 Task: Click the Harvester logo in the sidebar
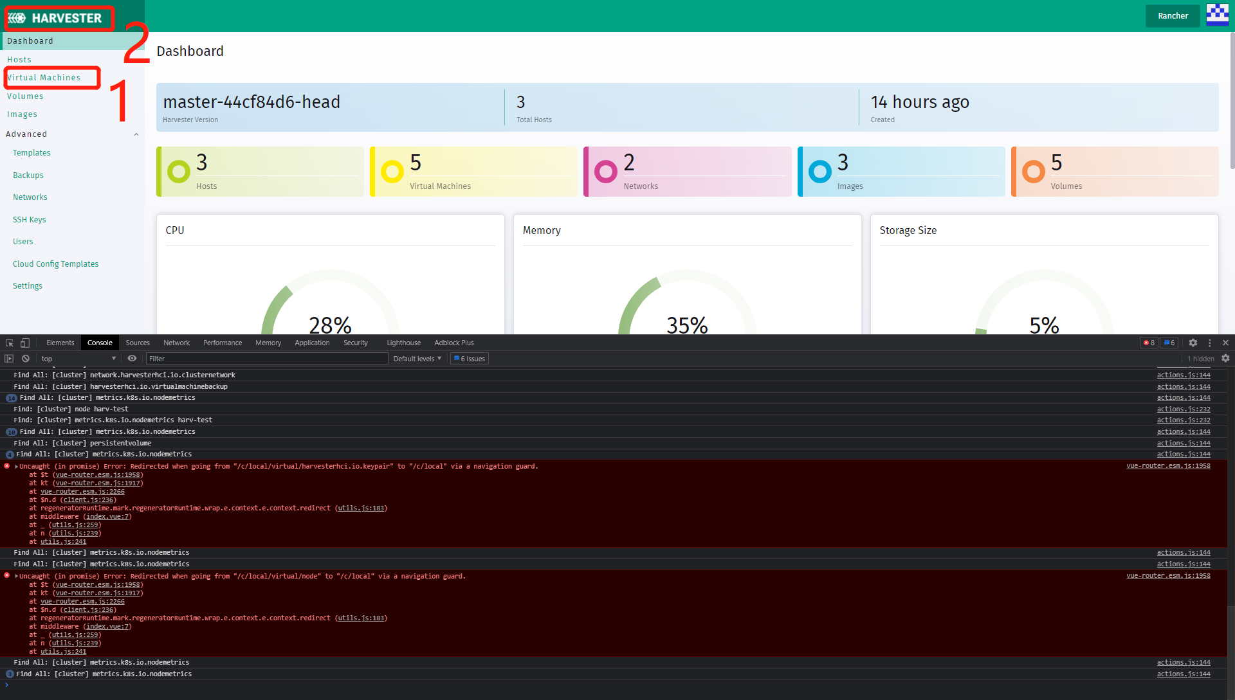tap(59, 18)
